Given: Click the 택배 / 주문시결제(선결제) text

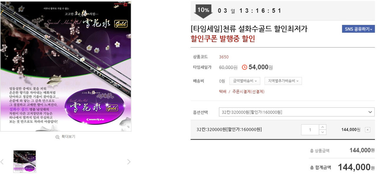Looking at the screenshot, I should tap(242, 91).
